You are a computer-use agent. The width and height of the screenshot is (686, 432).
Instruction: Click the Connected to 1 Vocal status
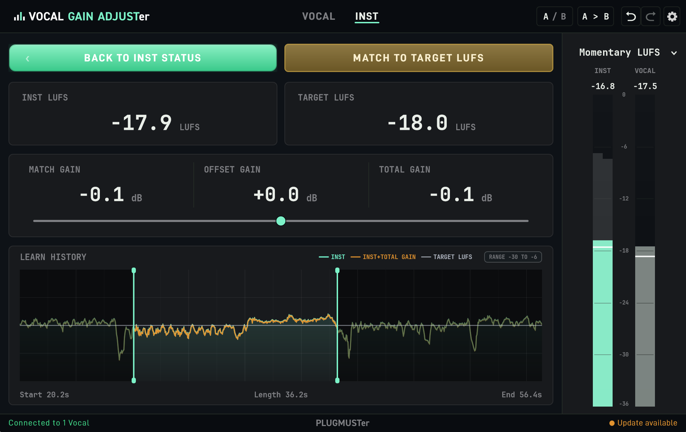point(49,423)
